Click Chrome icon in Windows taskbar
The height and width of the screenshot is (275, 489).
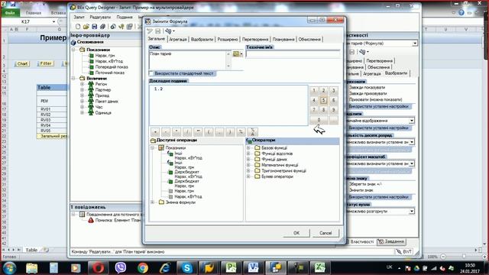coord(143,268)
